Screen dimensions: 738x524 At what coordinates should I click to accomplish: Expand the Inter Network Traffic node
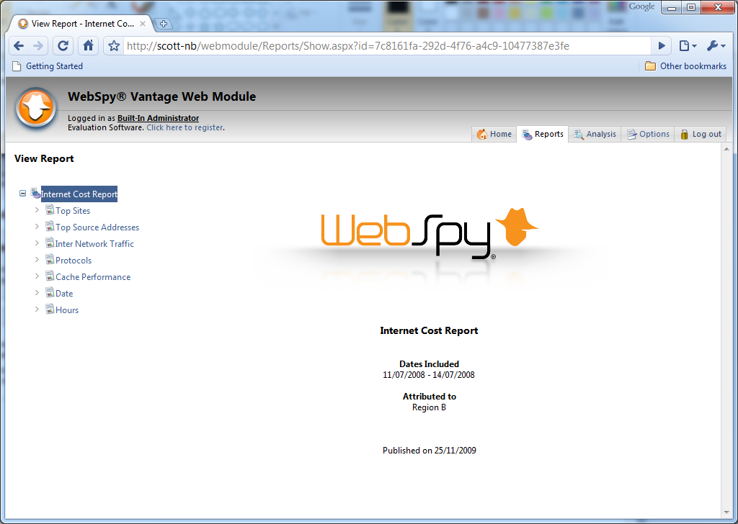coord(37,243)
